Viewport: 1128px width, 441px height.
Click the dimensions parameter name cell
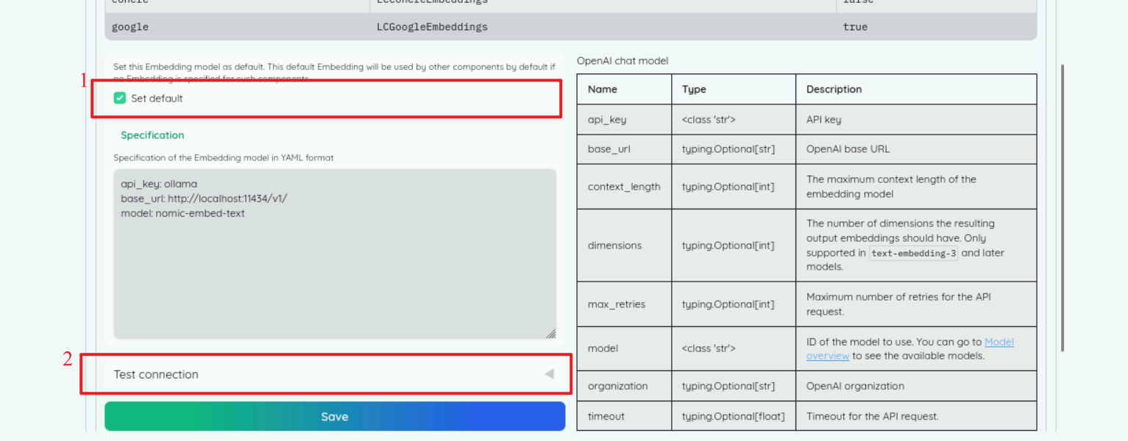(x=625, y=245)
